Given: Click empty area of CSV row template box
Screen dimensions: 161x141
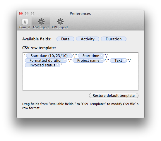Looking at the screenshot, I should [80, 79].
